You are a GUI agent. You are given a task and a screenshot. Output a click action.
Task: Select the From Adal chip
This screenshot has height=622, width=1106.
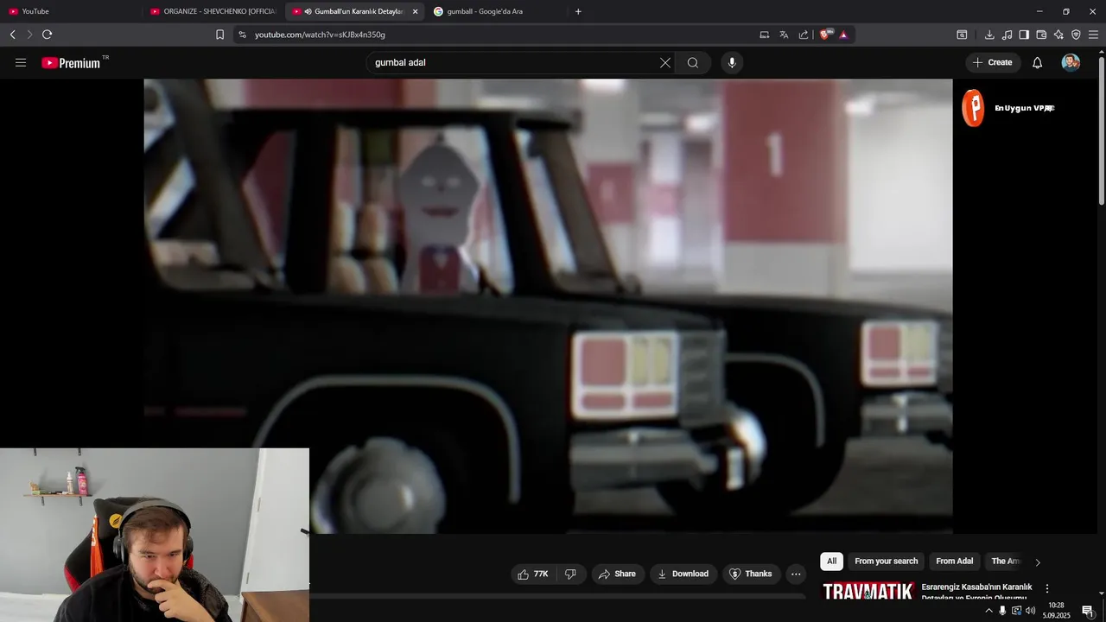[x=954, y=562]
